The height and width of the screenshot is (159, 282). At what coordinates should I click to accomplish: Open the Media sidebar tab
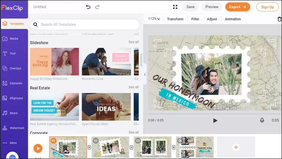pos(11,39)
